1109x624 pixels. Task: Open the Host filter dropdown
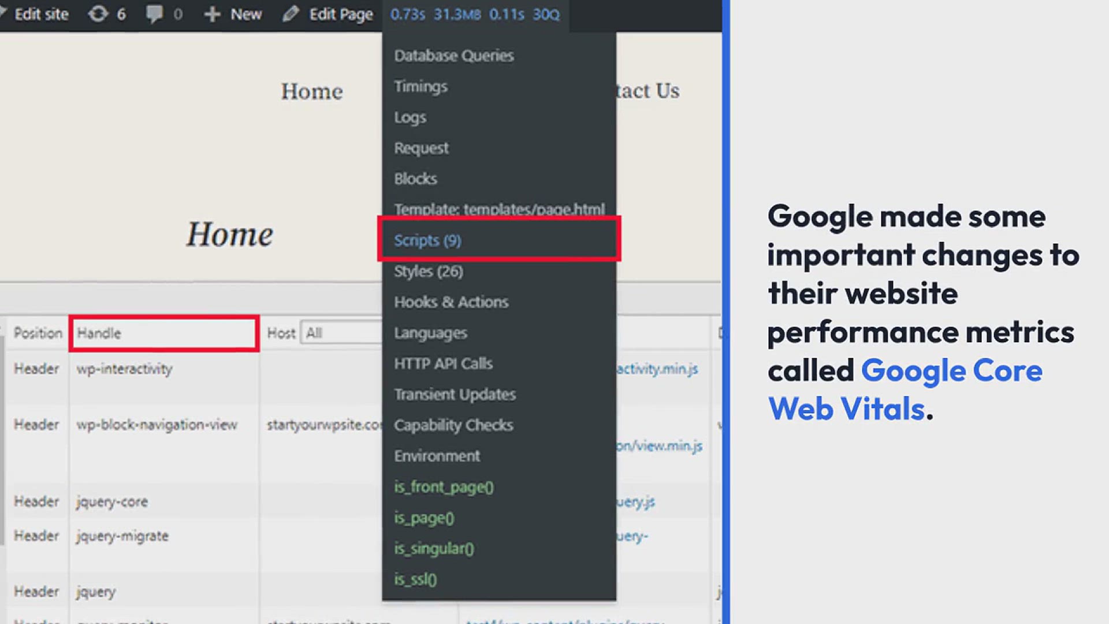(341, 333)
